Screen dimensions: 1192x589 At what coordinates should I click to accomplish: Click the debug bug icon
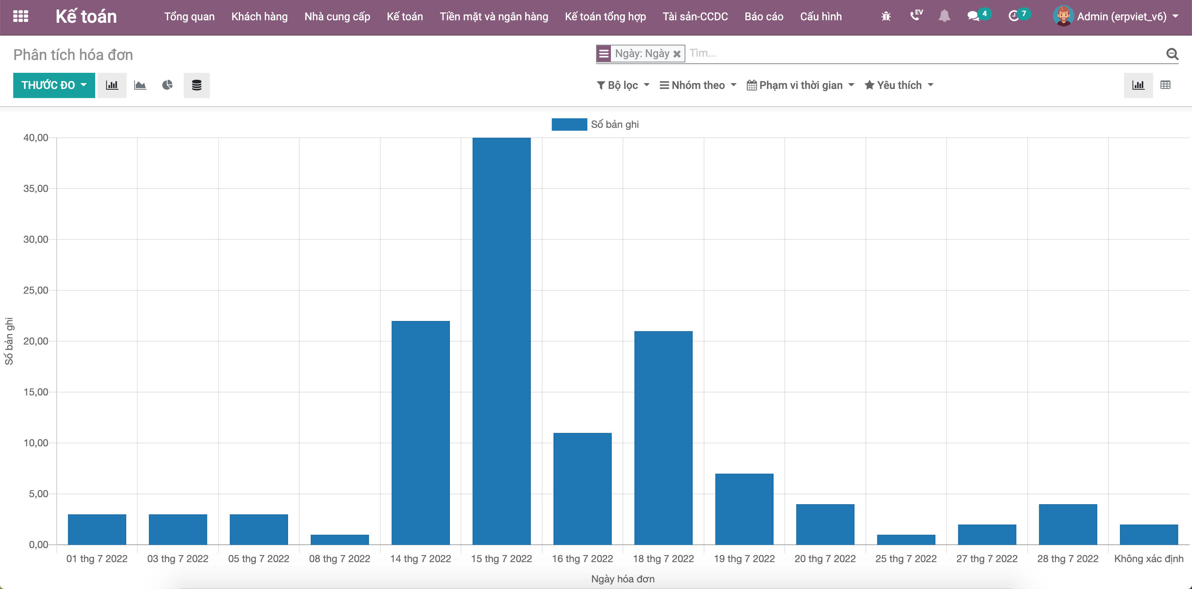pyautogui.click(x=886, y=17)
